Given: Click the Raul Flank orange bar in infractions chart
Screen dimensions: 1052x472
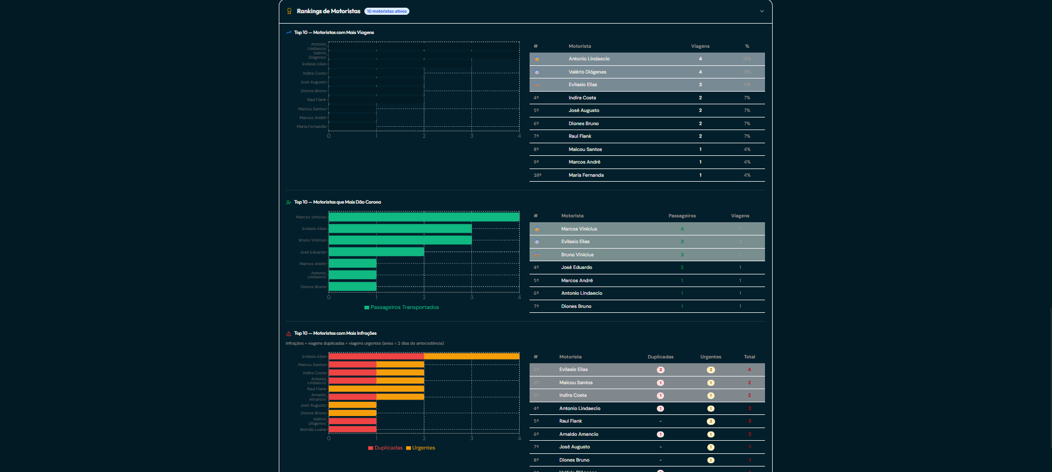Looking at the screenshot, I should [376, 389].
